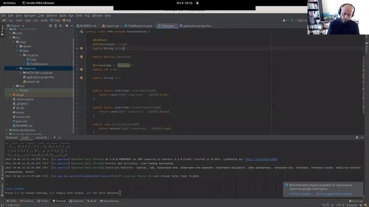Image resolution: width=369 pixels, height=207 pixels.
Task: Switch to the application.properties editor tab
Action: pyautogui.click(x=195, y=26)
